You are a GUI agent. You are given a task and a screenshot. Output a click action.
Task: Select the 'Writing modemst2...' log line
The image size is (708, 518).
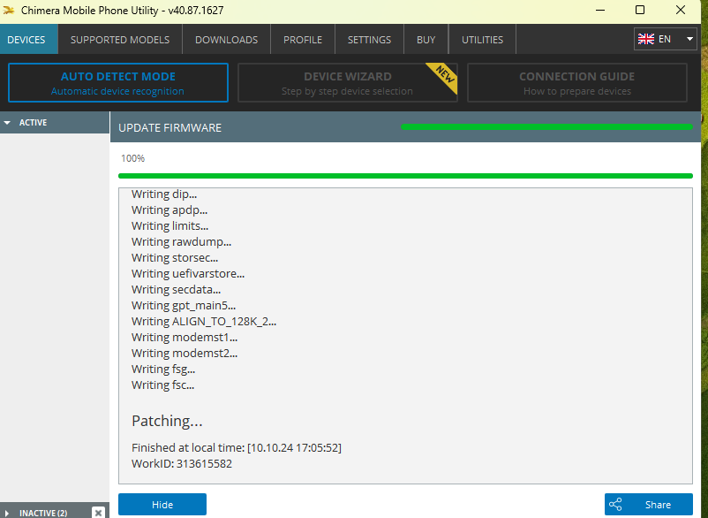tap(185, 353)
